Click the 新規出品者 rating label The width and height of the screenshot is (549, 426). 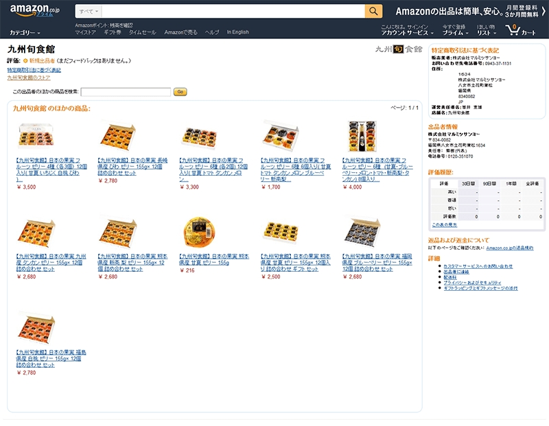coord(42,61)
